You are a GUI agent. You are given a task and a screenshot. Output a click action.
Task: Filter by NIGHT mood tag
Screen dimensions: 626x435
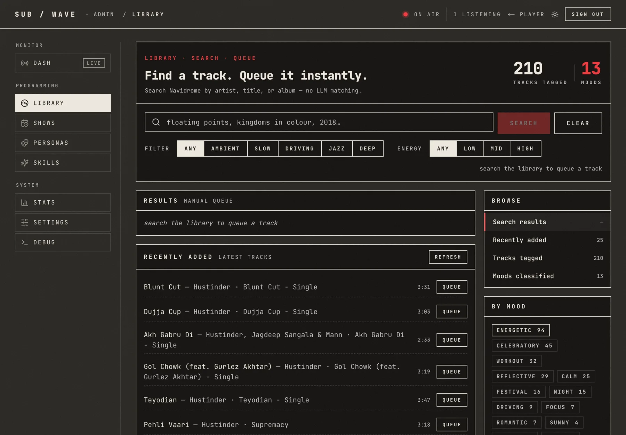tap(570, 392)
